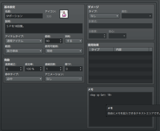Decrease 成功率 with the down arrow

(41, 70)
